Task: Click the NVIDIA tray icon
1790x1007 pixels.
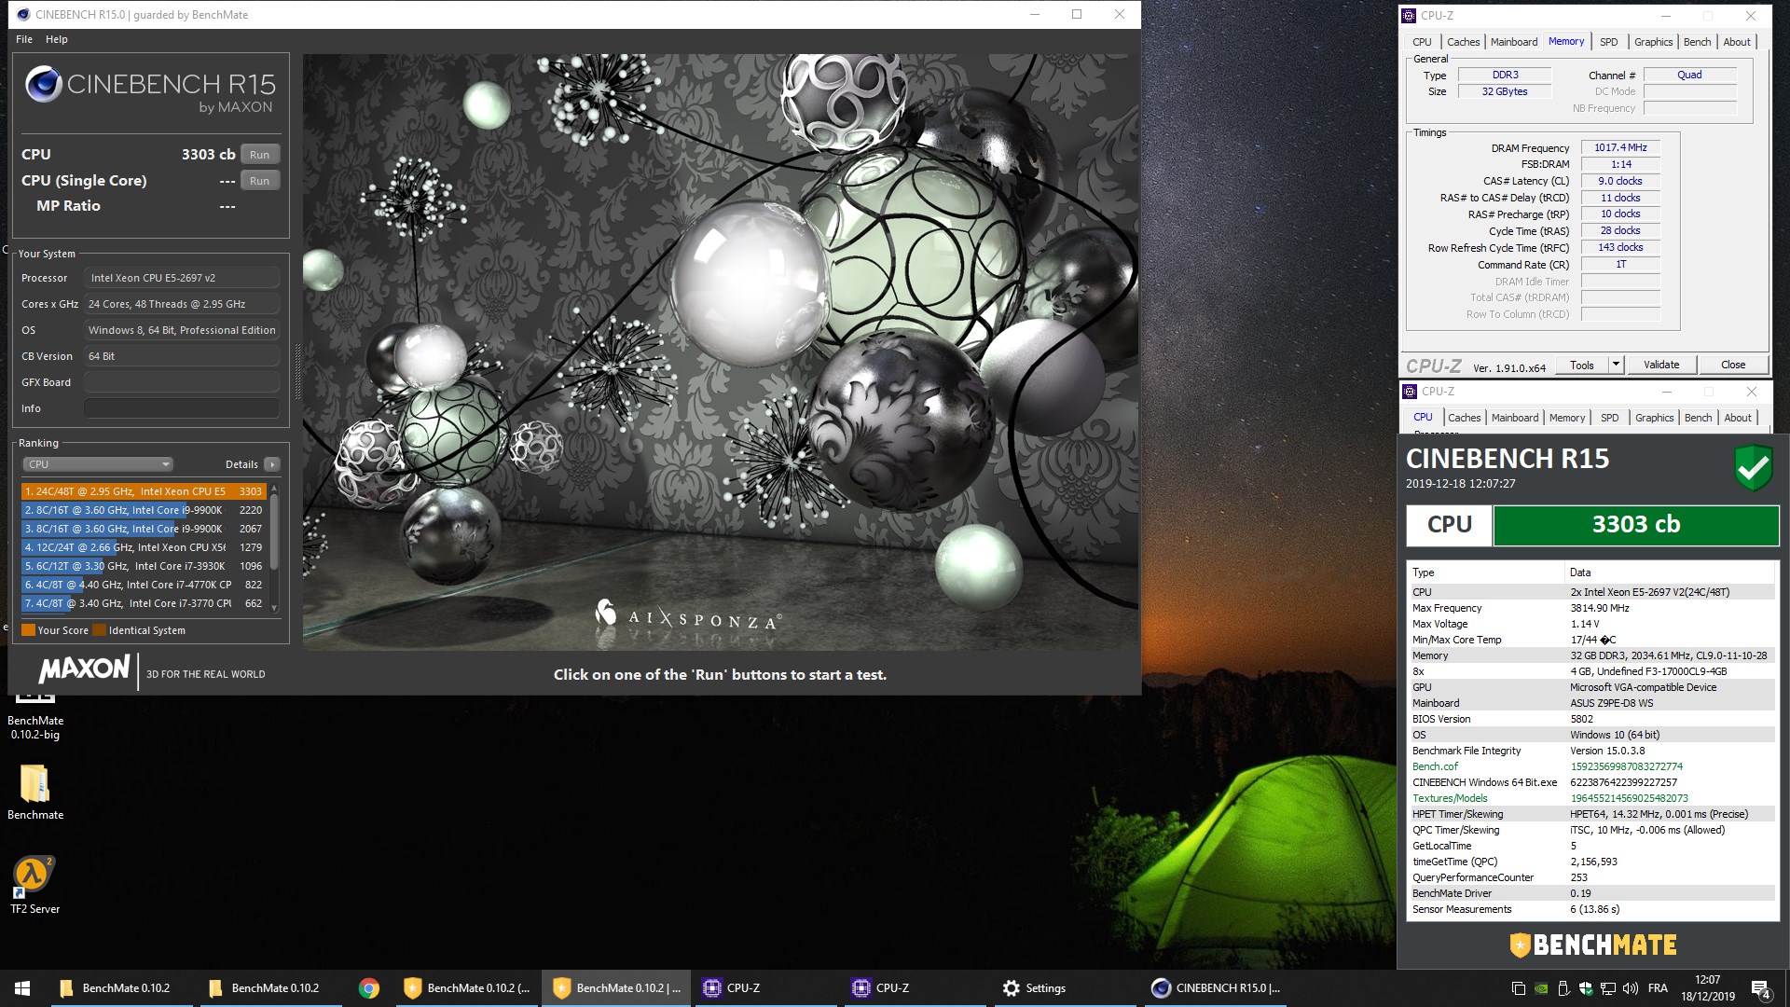Action: click(x=1542, y=988)
